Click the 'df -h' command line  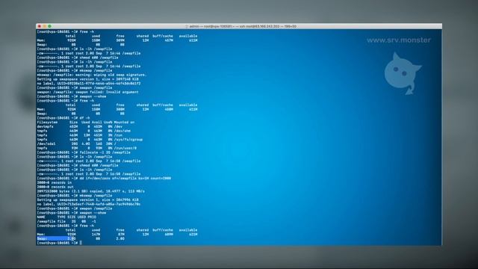click(x=63, y=118)
